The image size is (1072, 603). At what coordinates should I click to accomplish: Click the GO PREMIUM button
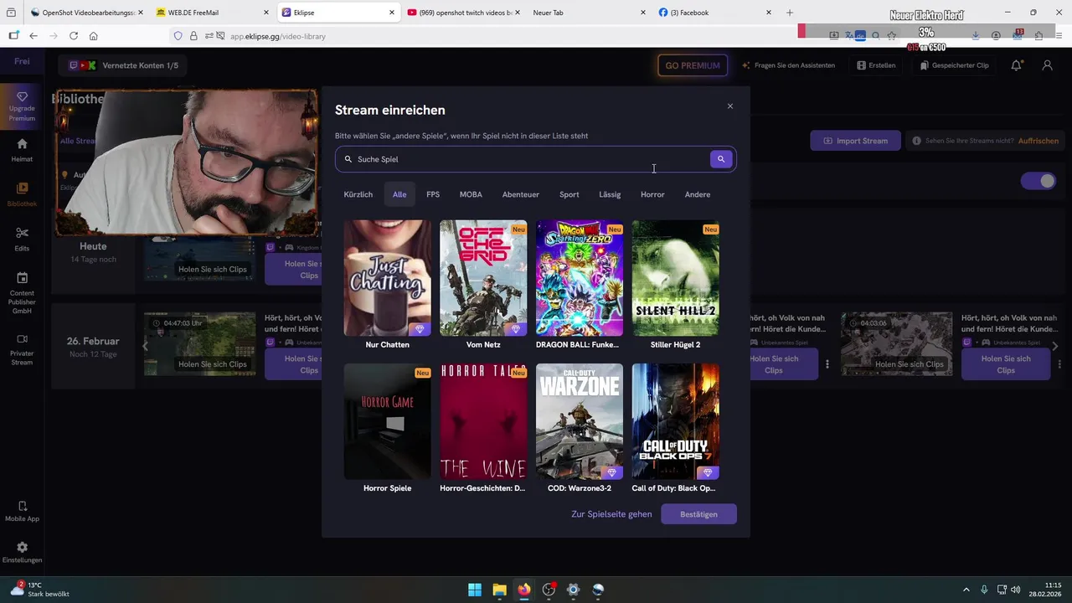point(693,65)
